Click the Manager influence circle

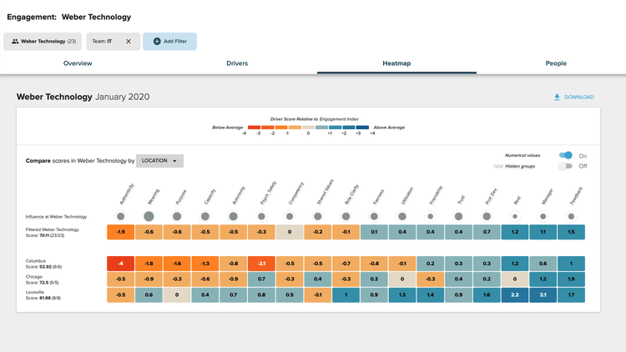543,216
